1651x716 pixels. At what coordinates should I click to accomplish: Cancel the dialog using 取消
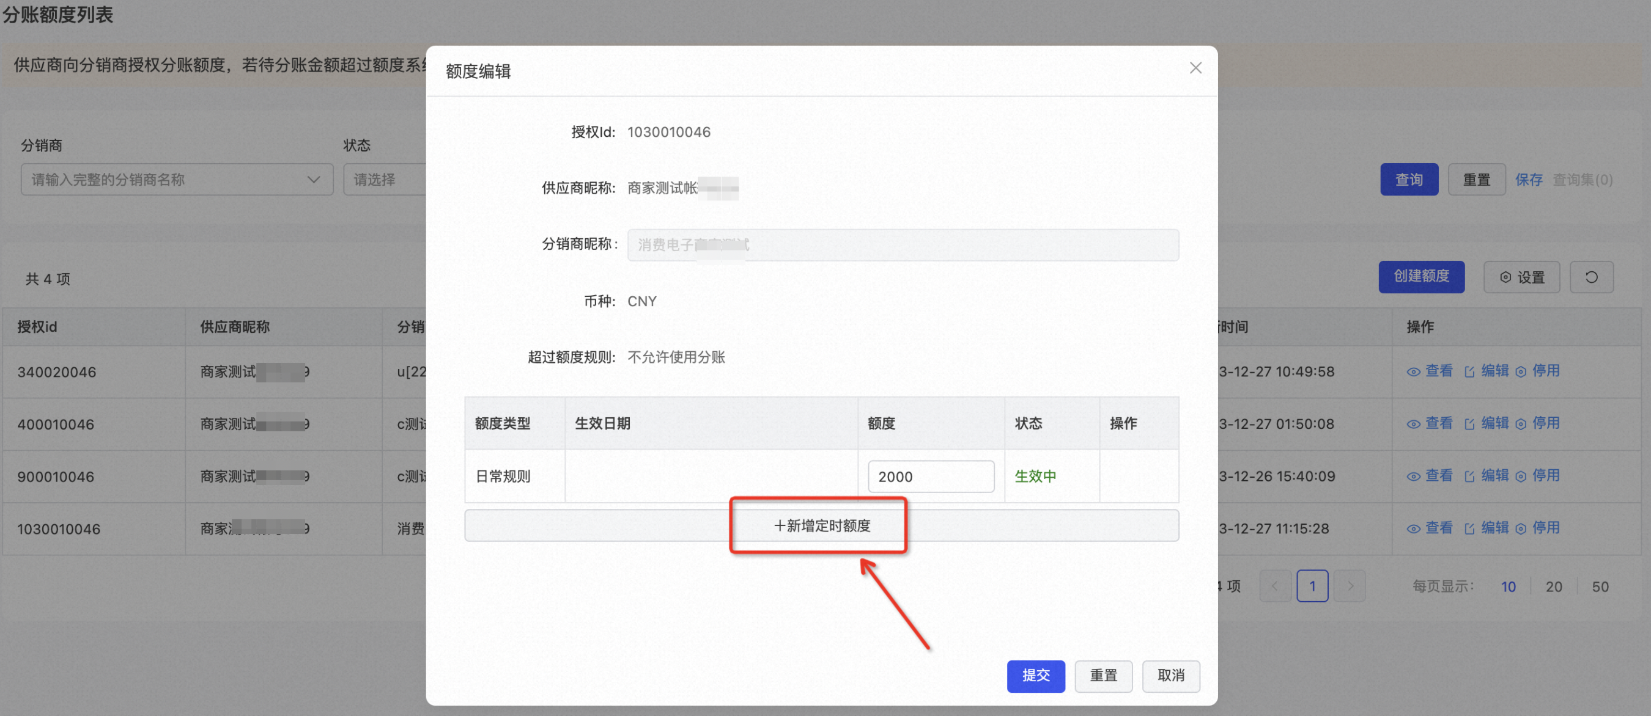pos(1171,676)
